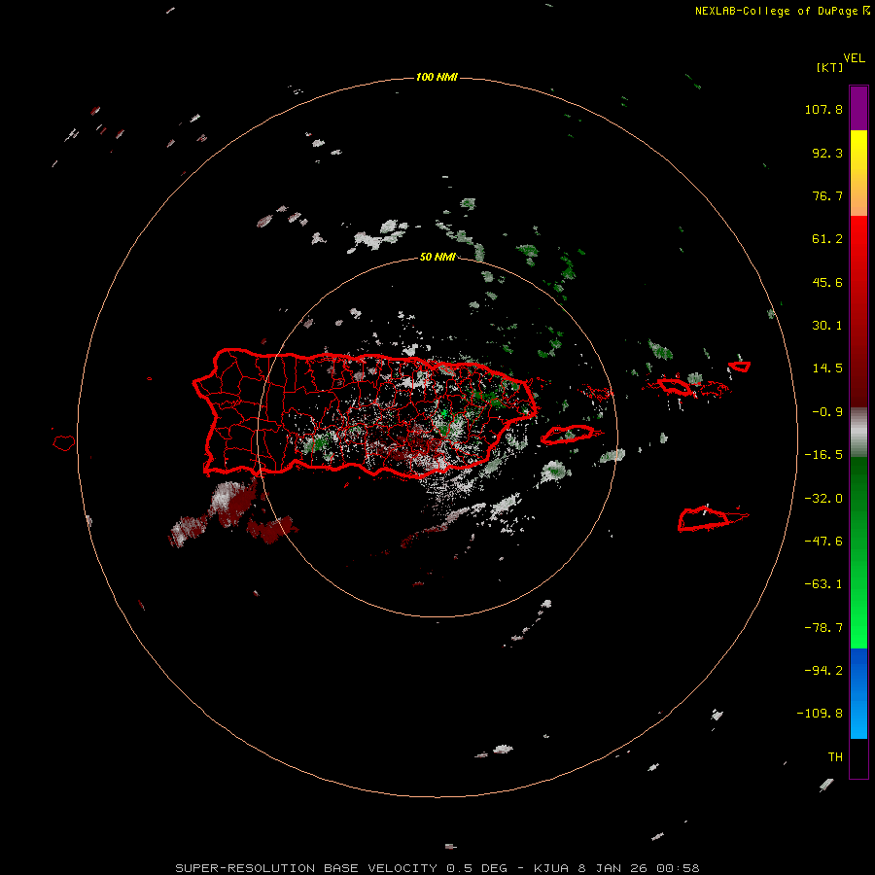The width and height of the screenshot is (875, 875).
Task: Select the -47.6 velocity scale value
Action: coord(823,542)
